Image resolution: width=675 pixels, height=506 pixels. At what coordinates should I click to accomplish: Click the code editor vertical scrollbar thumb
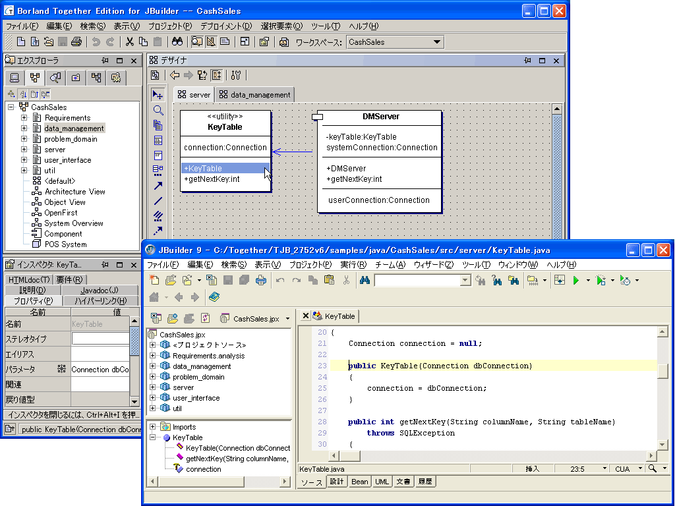(x=662, y=372)
